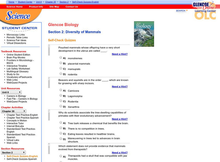Select answer A Carnivora
220x162 pixels.
61,90
